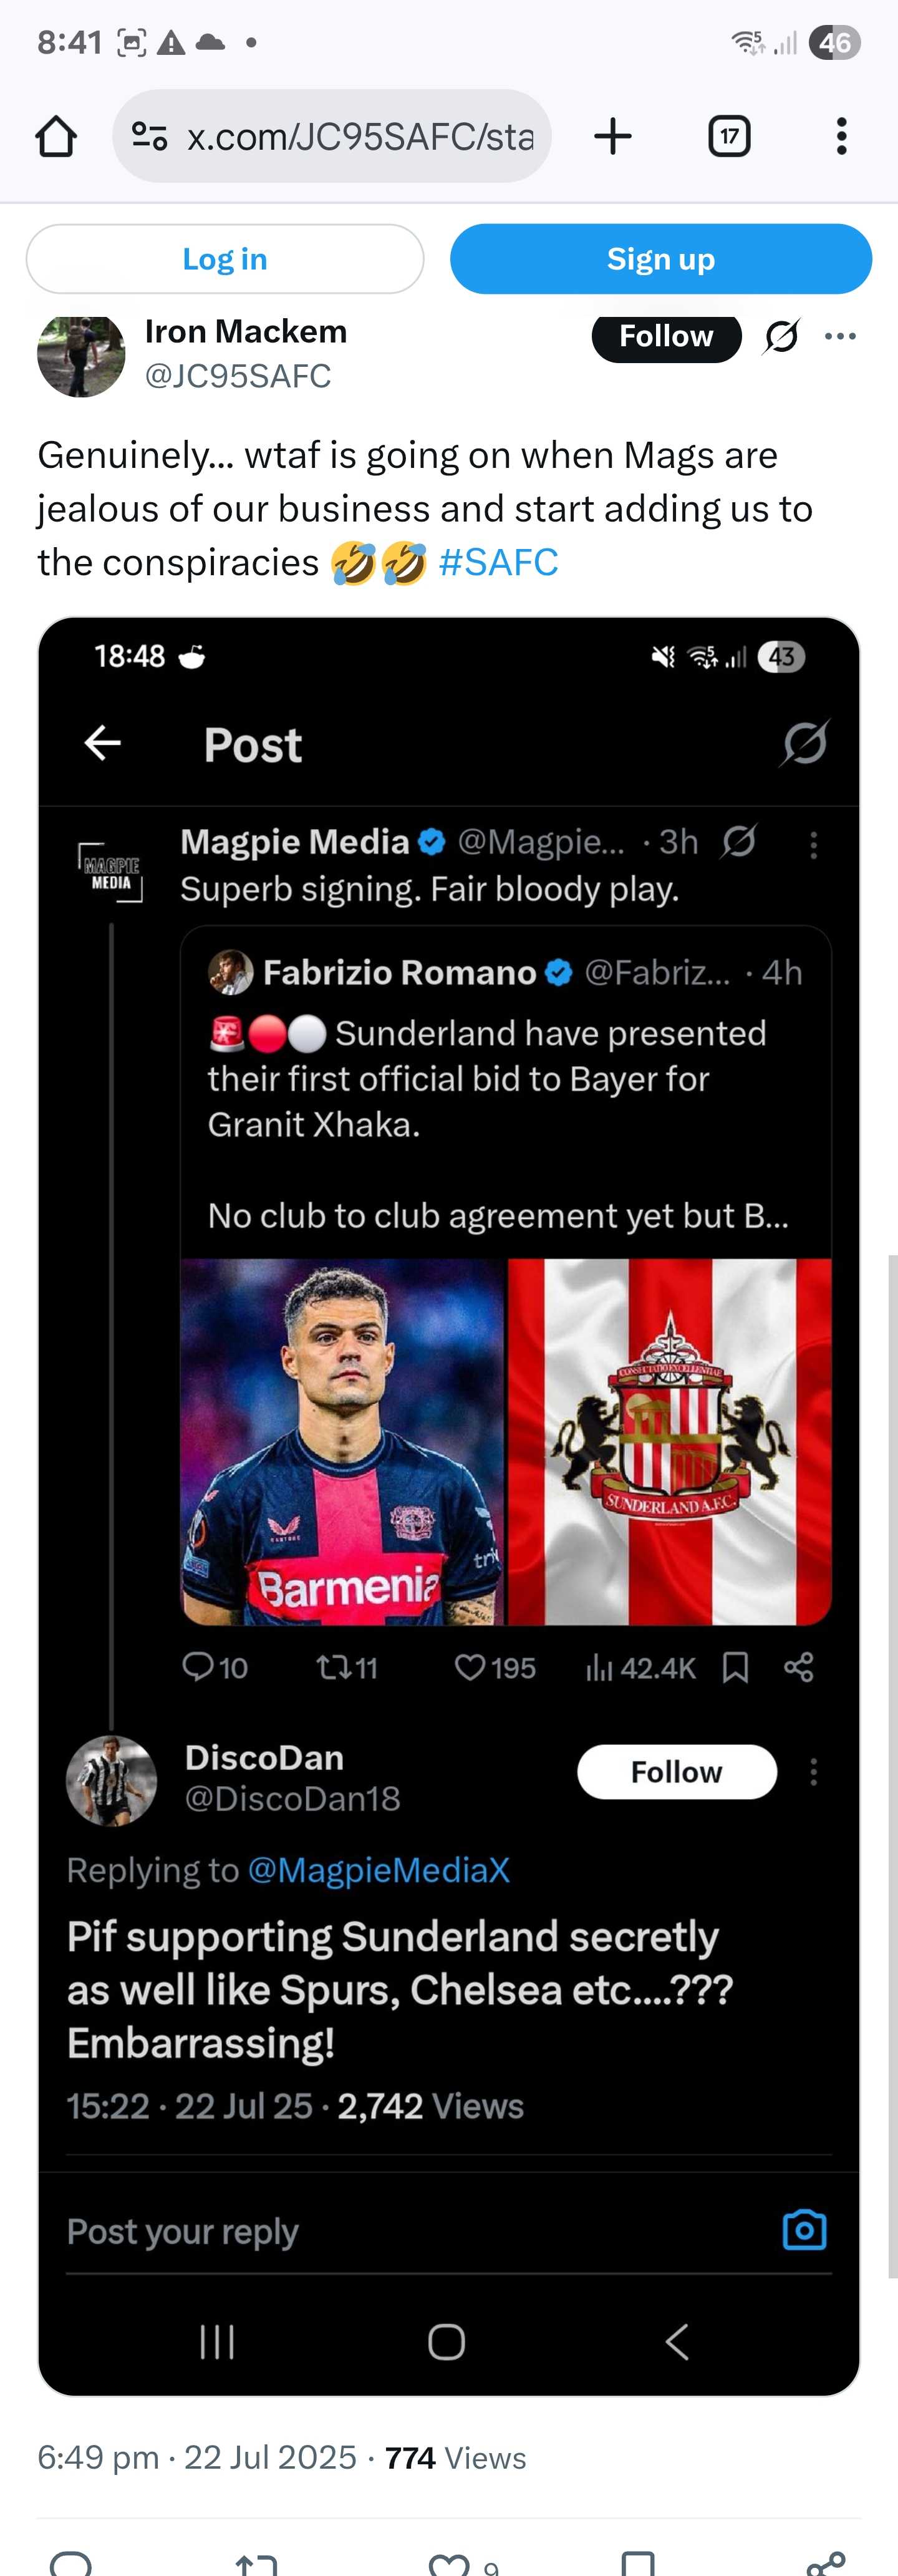
Task: Follow Iron Mackem account
Action: [x=665, y=337]
